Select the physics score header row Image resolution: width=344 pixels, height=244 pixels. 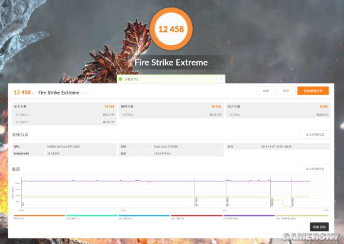(171, 106)
